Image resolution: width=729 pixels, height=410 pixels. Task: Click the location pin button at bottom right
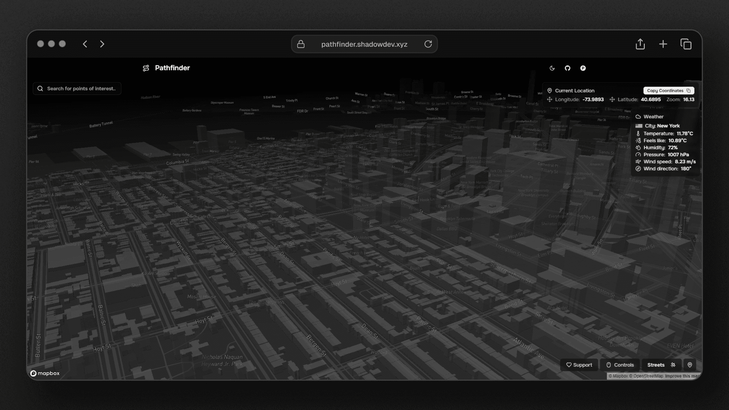(689, 365)
